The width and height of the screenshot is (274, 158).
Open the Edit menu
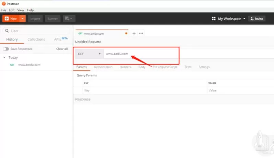click(x=12, y=10)
